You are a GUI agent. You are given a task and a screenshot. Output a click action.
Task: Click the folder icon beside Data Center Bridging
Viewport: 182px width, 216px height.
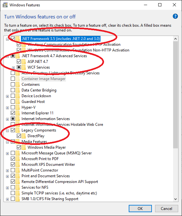pos(17,90)
